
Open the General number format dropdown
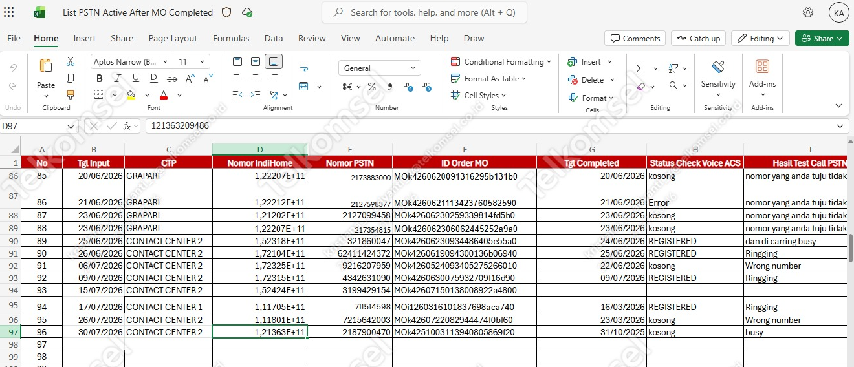click(x=380, y=68)
